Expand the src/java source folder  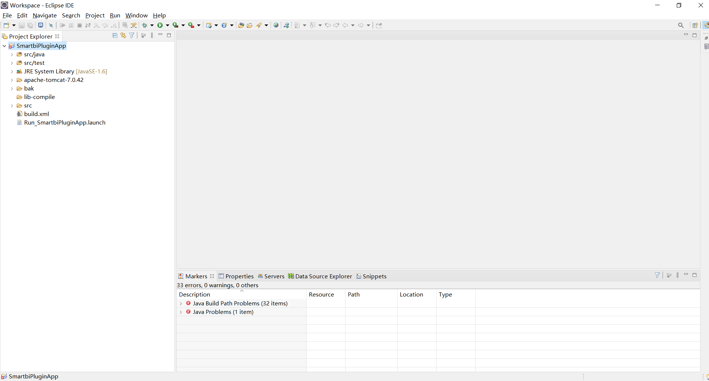pyautogui.click(x=12, y=54)
